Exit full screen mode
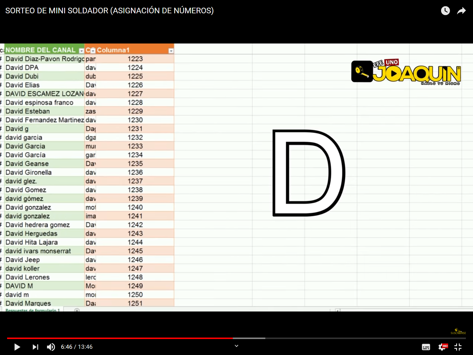The height and width of the screenshot is (355, 473). pos(458,347)
